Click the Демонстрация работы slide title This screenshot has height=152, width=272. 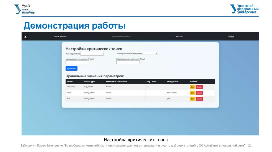point(74,26)
